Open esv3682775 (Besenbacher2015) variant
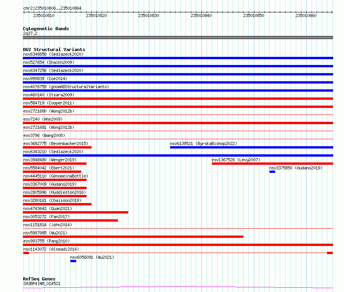Viewport: 344px width, 292px height. pos(56,143)
